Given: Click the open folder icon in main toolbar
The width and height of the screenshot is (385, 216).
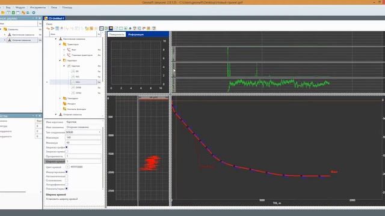Looking at the screenshot, I should (3, 13).
